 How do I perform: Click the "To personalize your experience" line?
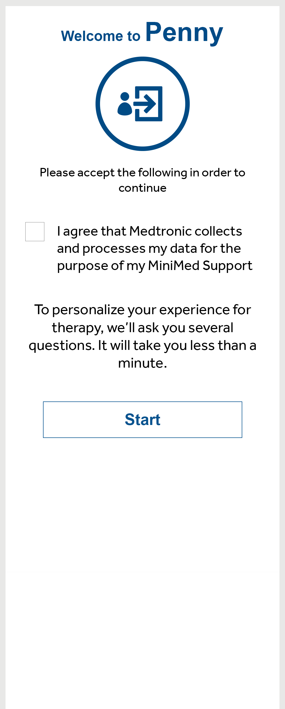click(142, 310)
